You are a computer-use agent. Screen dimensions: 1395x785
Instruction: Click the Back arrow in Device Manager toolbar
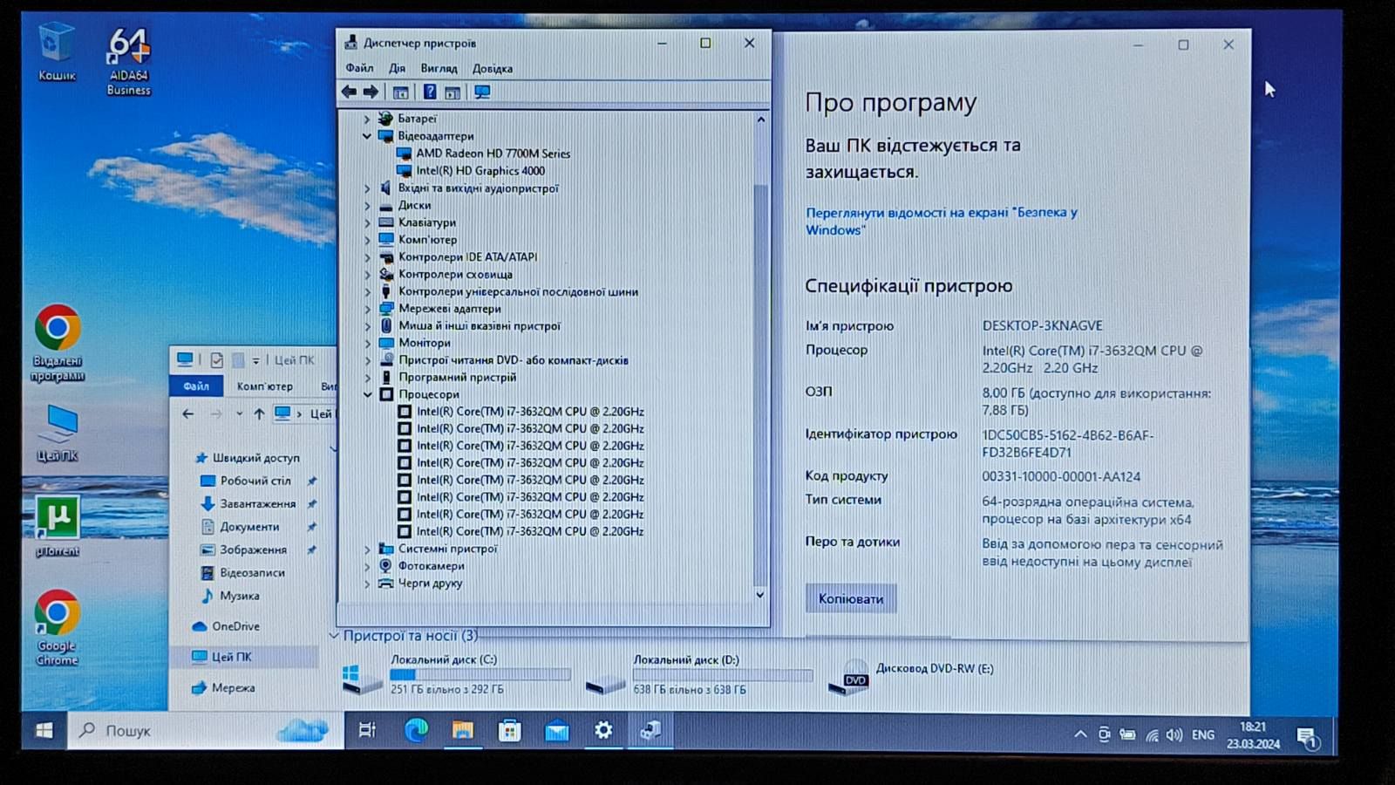[x=349, y=92]
